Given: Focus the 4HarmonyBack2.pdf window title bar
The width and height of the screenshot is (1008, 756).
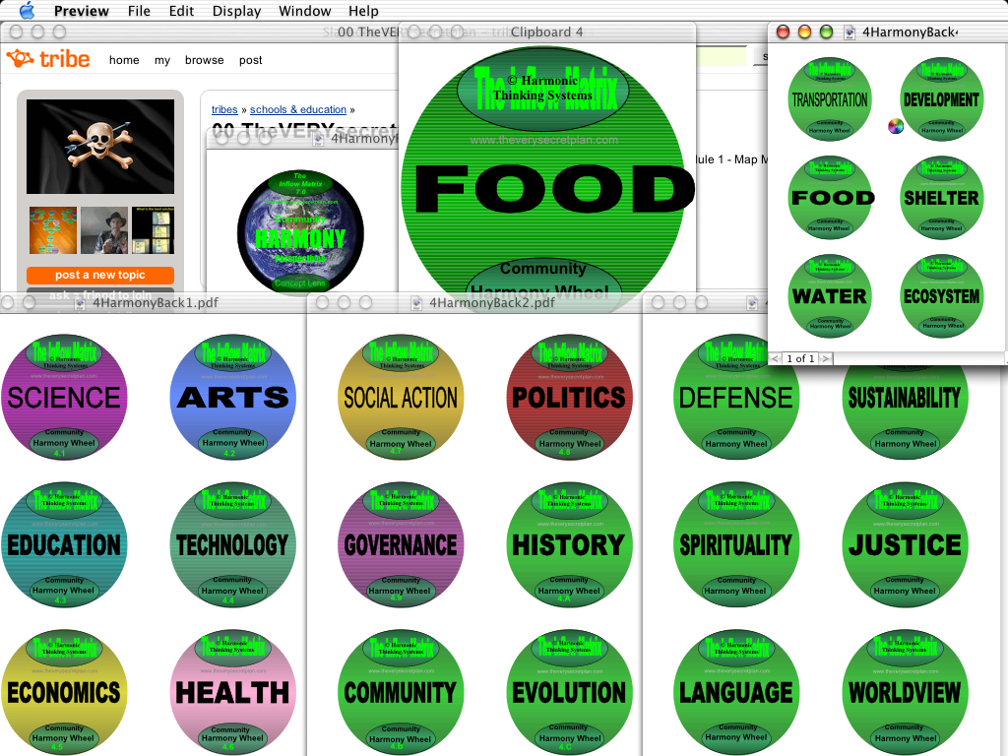Looking at the screenshot, I should [474, 303].
